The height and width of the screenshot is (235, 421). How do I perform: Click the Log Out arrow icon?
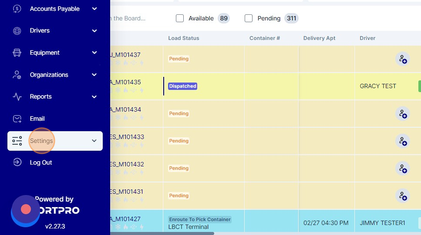point(17,162)
